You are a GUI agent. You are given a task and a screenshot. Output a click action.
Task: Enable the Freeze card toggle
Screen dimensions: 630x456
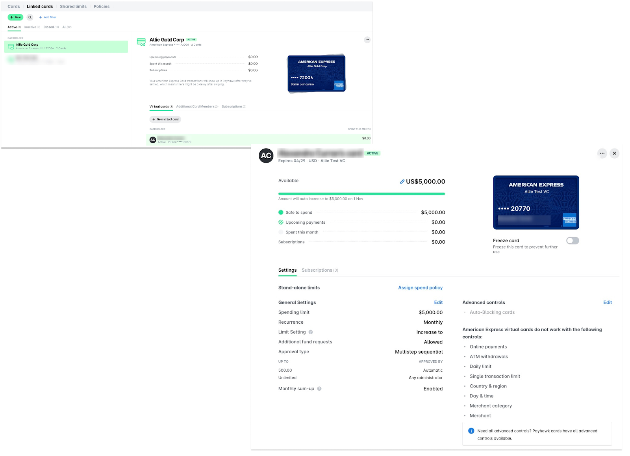point(573,241)
